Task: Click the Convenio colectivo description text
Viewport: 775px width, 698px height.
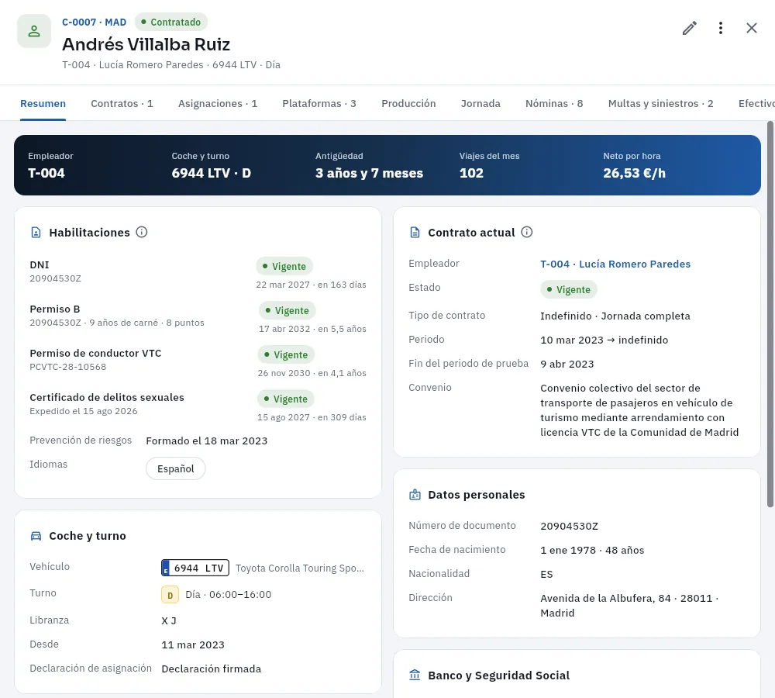Action: (639, 410)
